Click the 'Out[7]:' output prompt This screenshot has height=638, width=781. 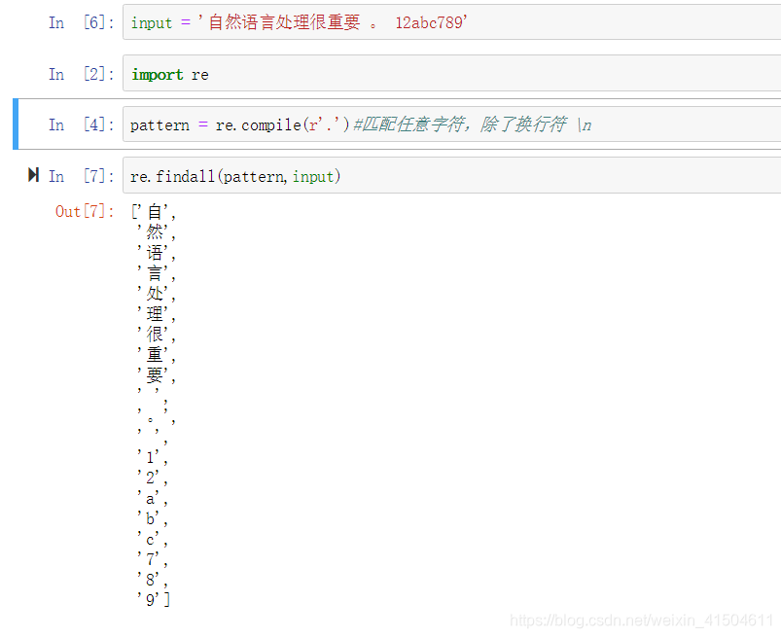tap(85, 211)
